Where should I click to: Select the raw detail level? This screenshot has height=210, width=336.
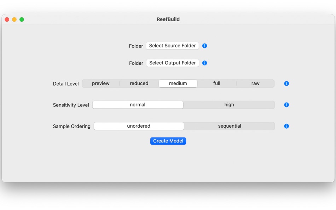(x=255, y=83)
